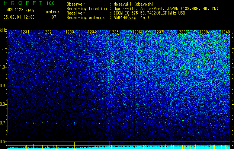The image size is (234, 149).
Task: Click the 1238 time marker
Action: click(181, 32)
